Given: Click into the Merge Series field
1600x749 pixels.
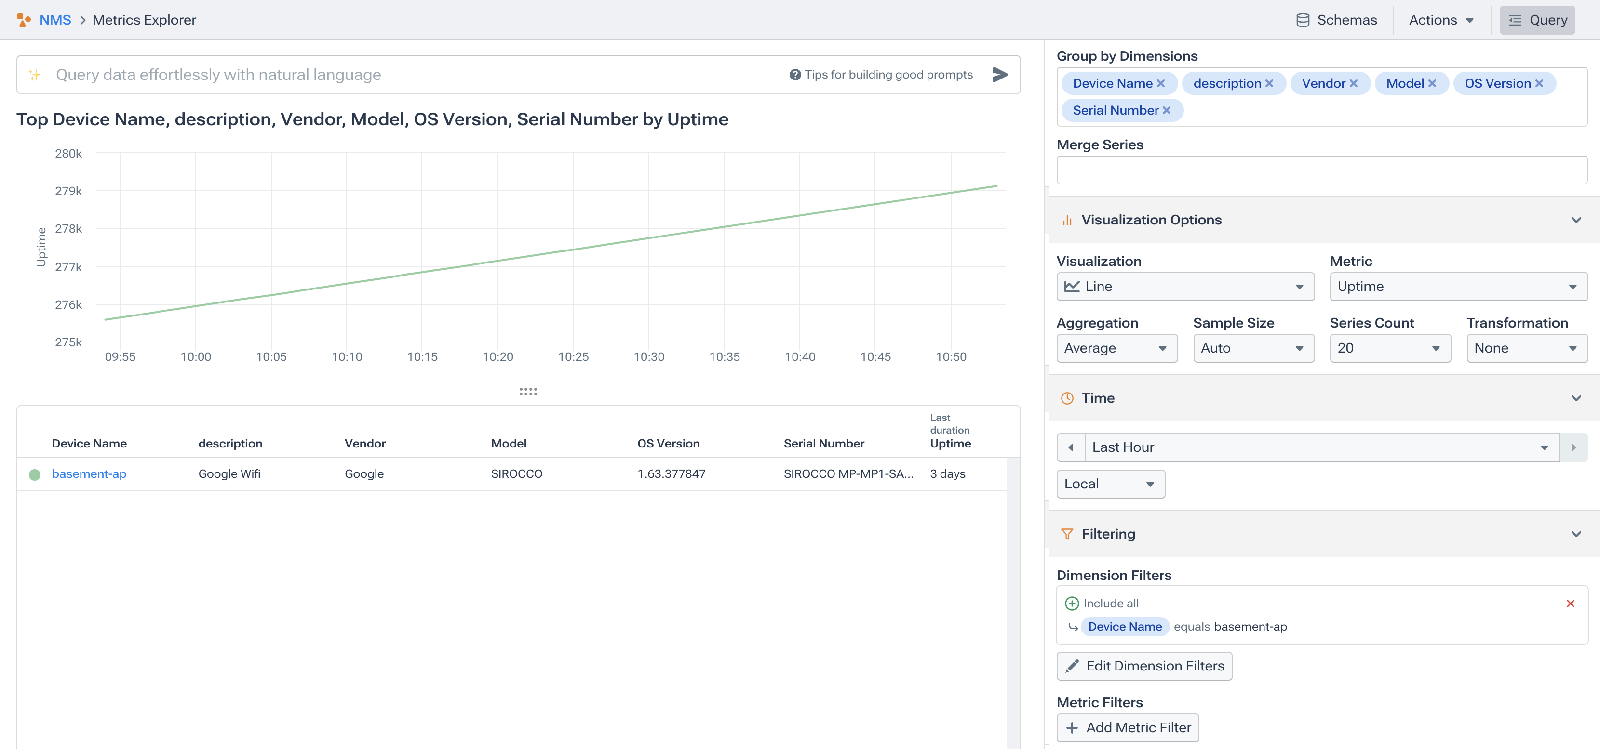Looking at the screenshot, I should point(1321,170).
